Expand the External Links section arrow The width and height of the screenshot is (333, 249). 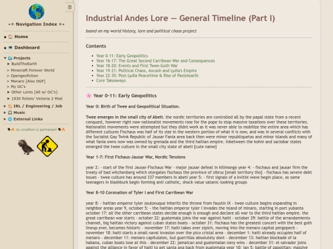5,119
